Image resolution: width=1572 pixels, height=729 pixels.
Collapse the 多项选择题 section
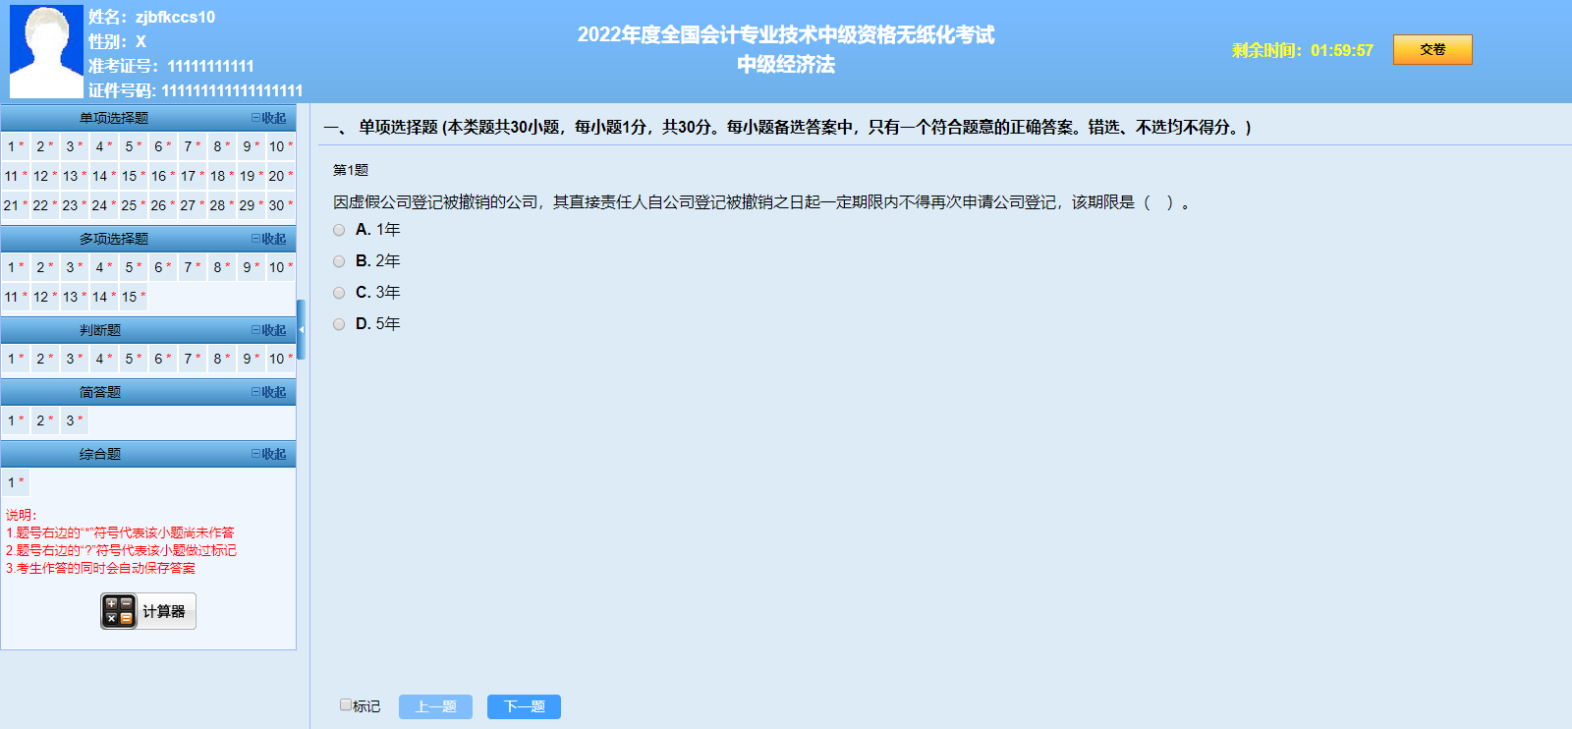268,239
